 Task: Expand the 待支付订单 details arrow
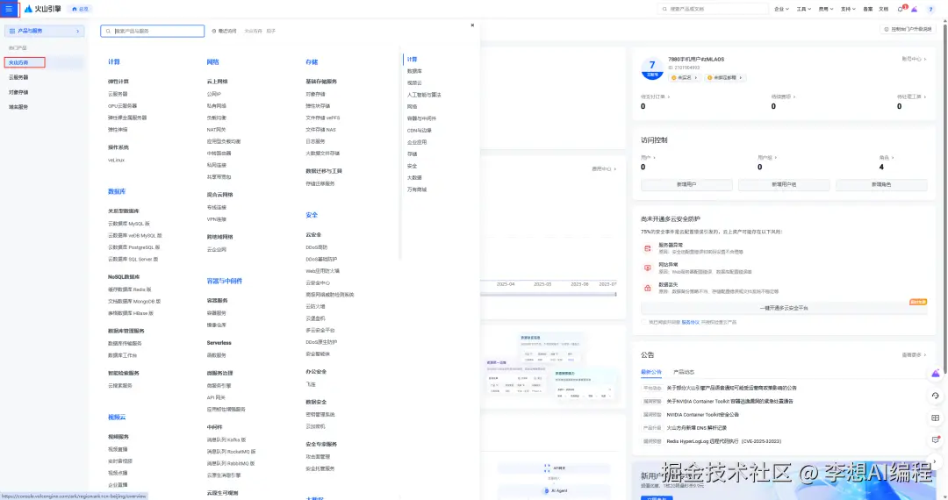(668, 96)
